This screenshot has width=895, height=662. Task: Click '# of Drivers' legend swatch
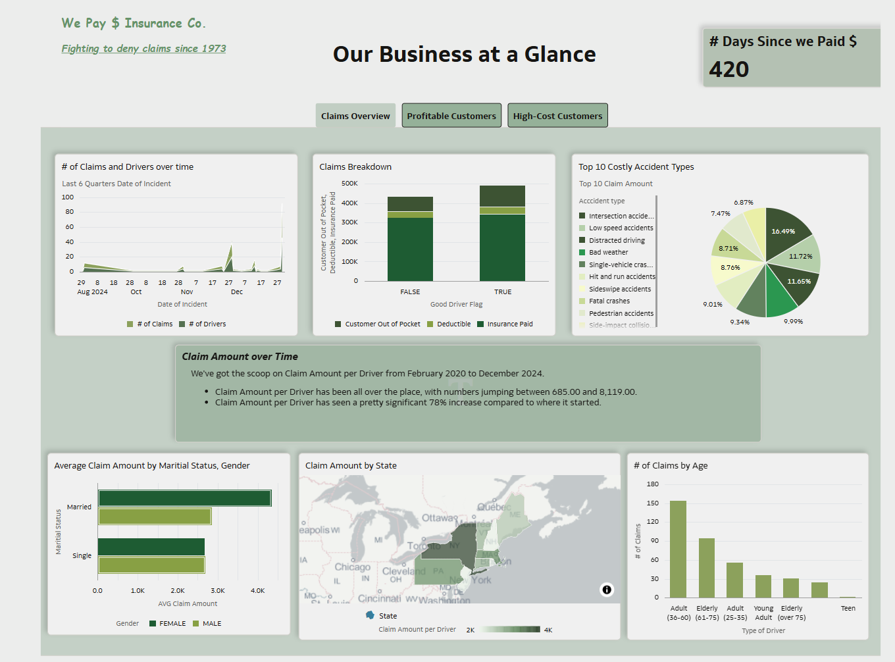pos(182,324)
